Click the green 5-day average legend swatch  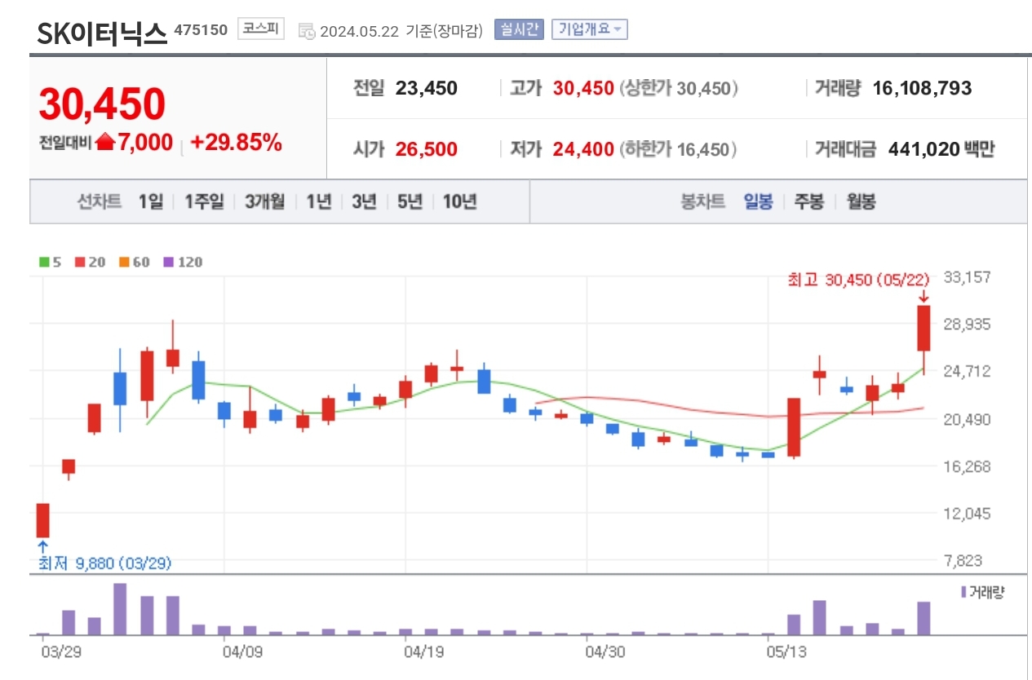click(44, 263)
